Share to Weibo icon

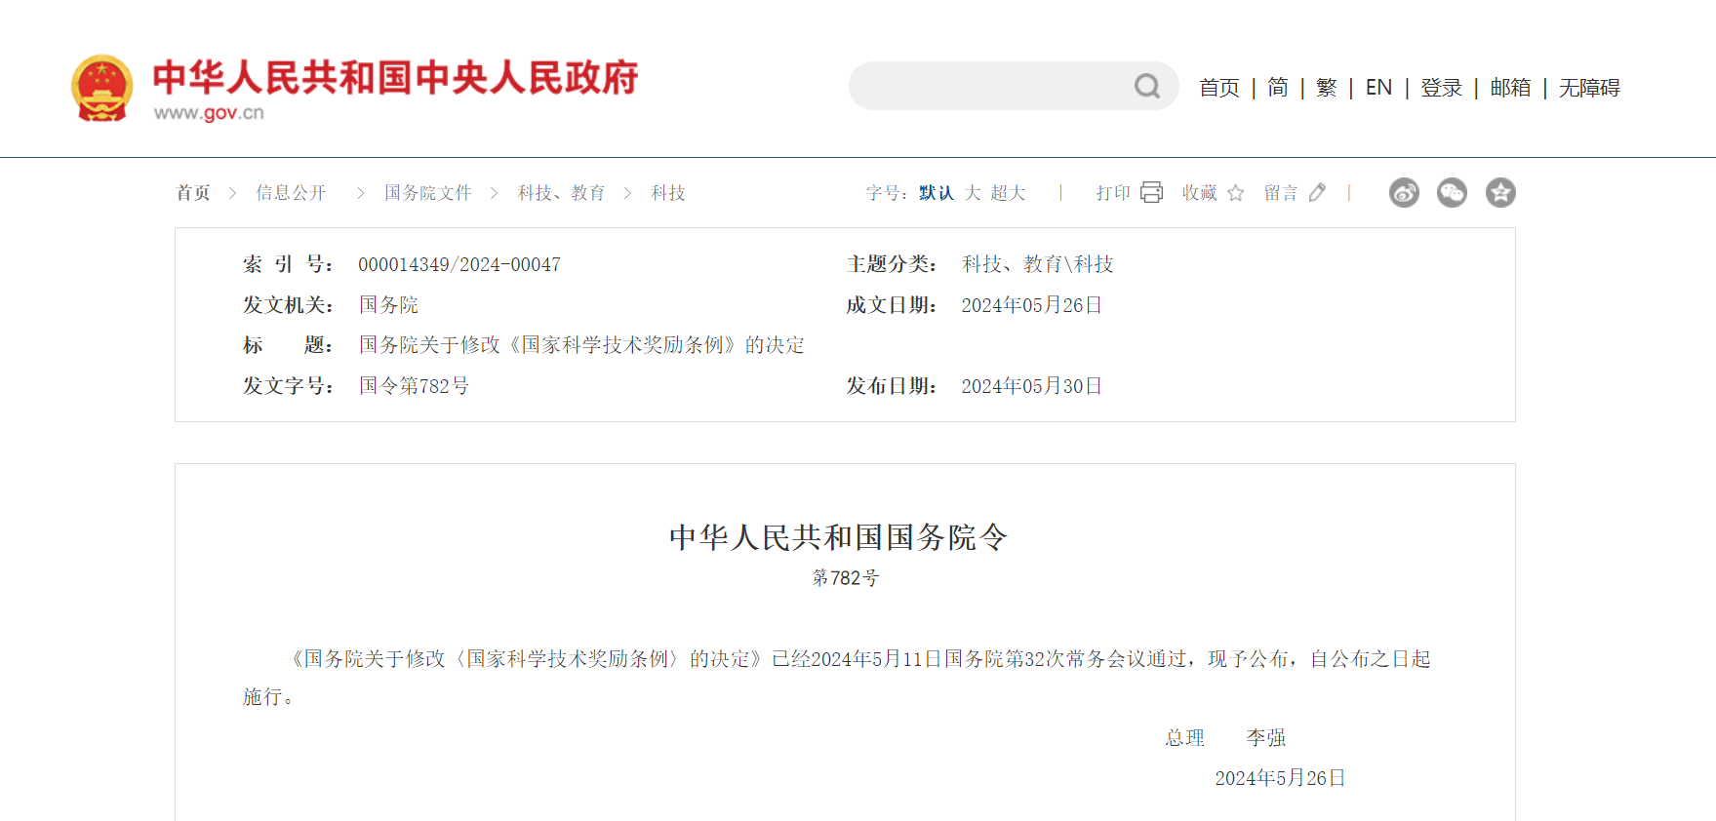pos(1404,193)
